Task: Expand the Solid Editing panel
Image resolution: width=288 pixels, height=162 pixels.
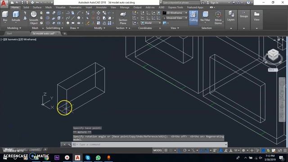Action: (x=54, y=28)
